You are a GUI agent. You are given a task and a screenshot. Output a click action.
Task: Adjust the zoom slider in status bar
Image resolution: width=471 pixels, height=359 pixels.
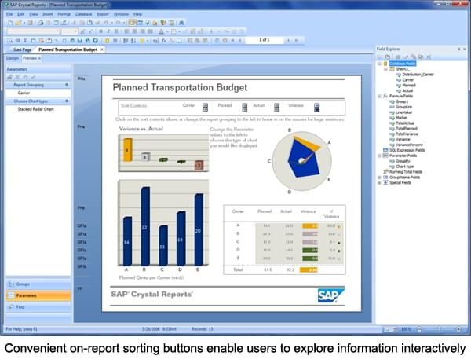point(439,329)
